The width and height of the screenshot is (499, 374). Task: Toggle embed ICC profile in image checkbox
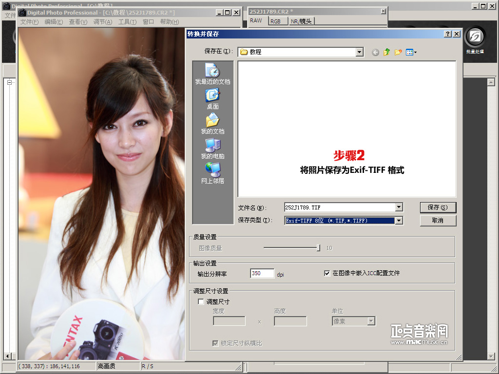(x=327, y=273)
